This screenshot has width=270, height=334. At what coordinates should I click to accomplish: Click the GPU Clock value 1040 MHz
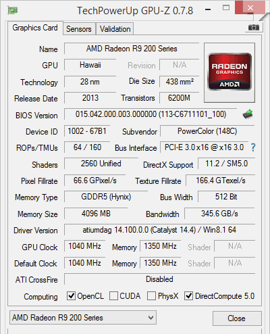pyautogui.click(x=85, y=246)
